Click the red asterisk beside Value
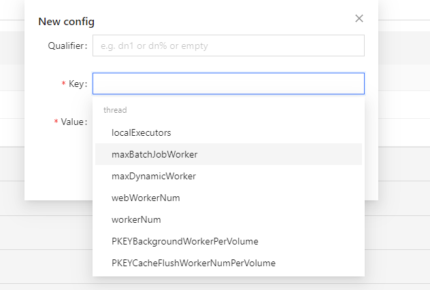Image resolution: width=430 pixels, height=290 pixels. click(x=56, y=122)
